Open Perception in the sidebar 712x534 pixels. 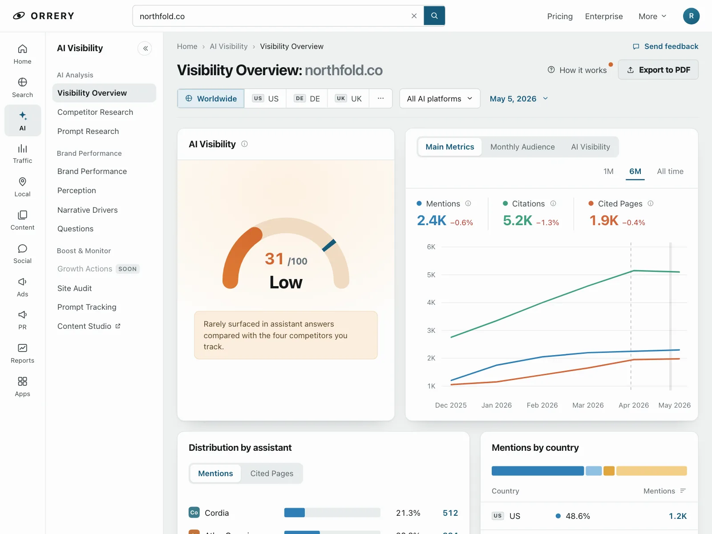click(104, 190)
